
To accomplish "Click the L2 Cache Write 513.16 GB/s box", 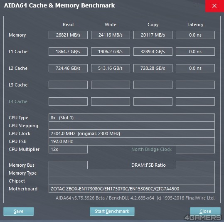I will pyautogui.click(x=111, y=68).
